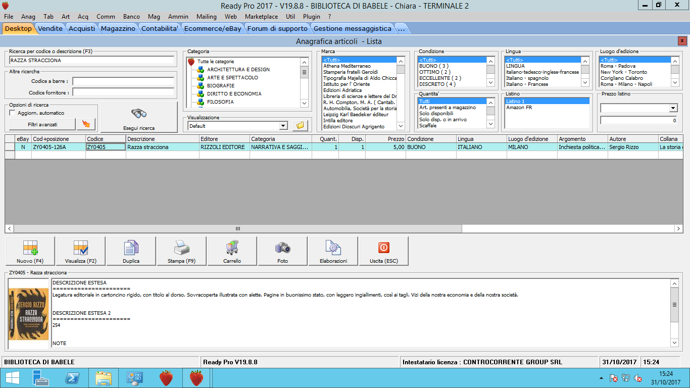
Task: Click the extended description vertical scrollbar thumb
Action: pyautogui.click(x=674, y=305)
